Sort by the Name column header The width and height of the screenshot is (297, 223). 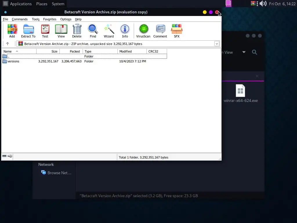click(x=19, y=51)
